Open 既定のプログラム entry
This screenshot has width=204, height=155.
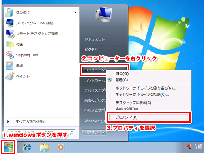(x=95, y=100)
